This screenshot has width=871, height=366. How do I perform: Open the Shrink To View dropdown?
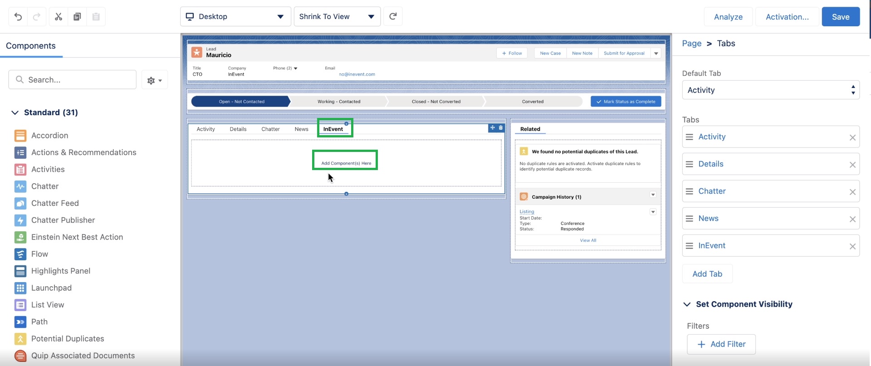337,16
